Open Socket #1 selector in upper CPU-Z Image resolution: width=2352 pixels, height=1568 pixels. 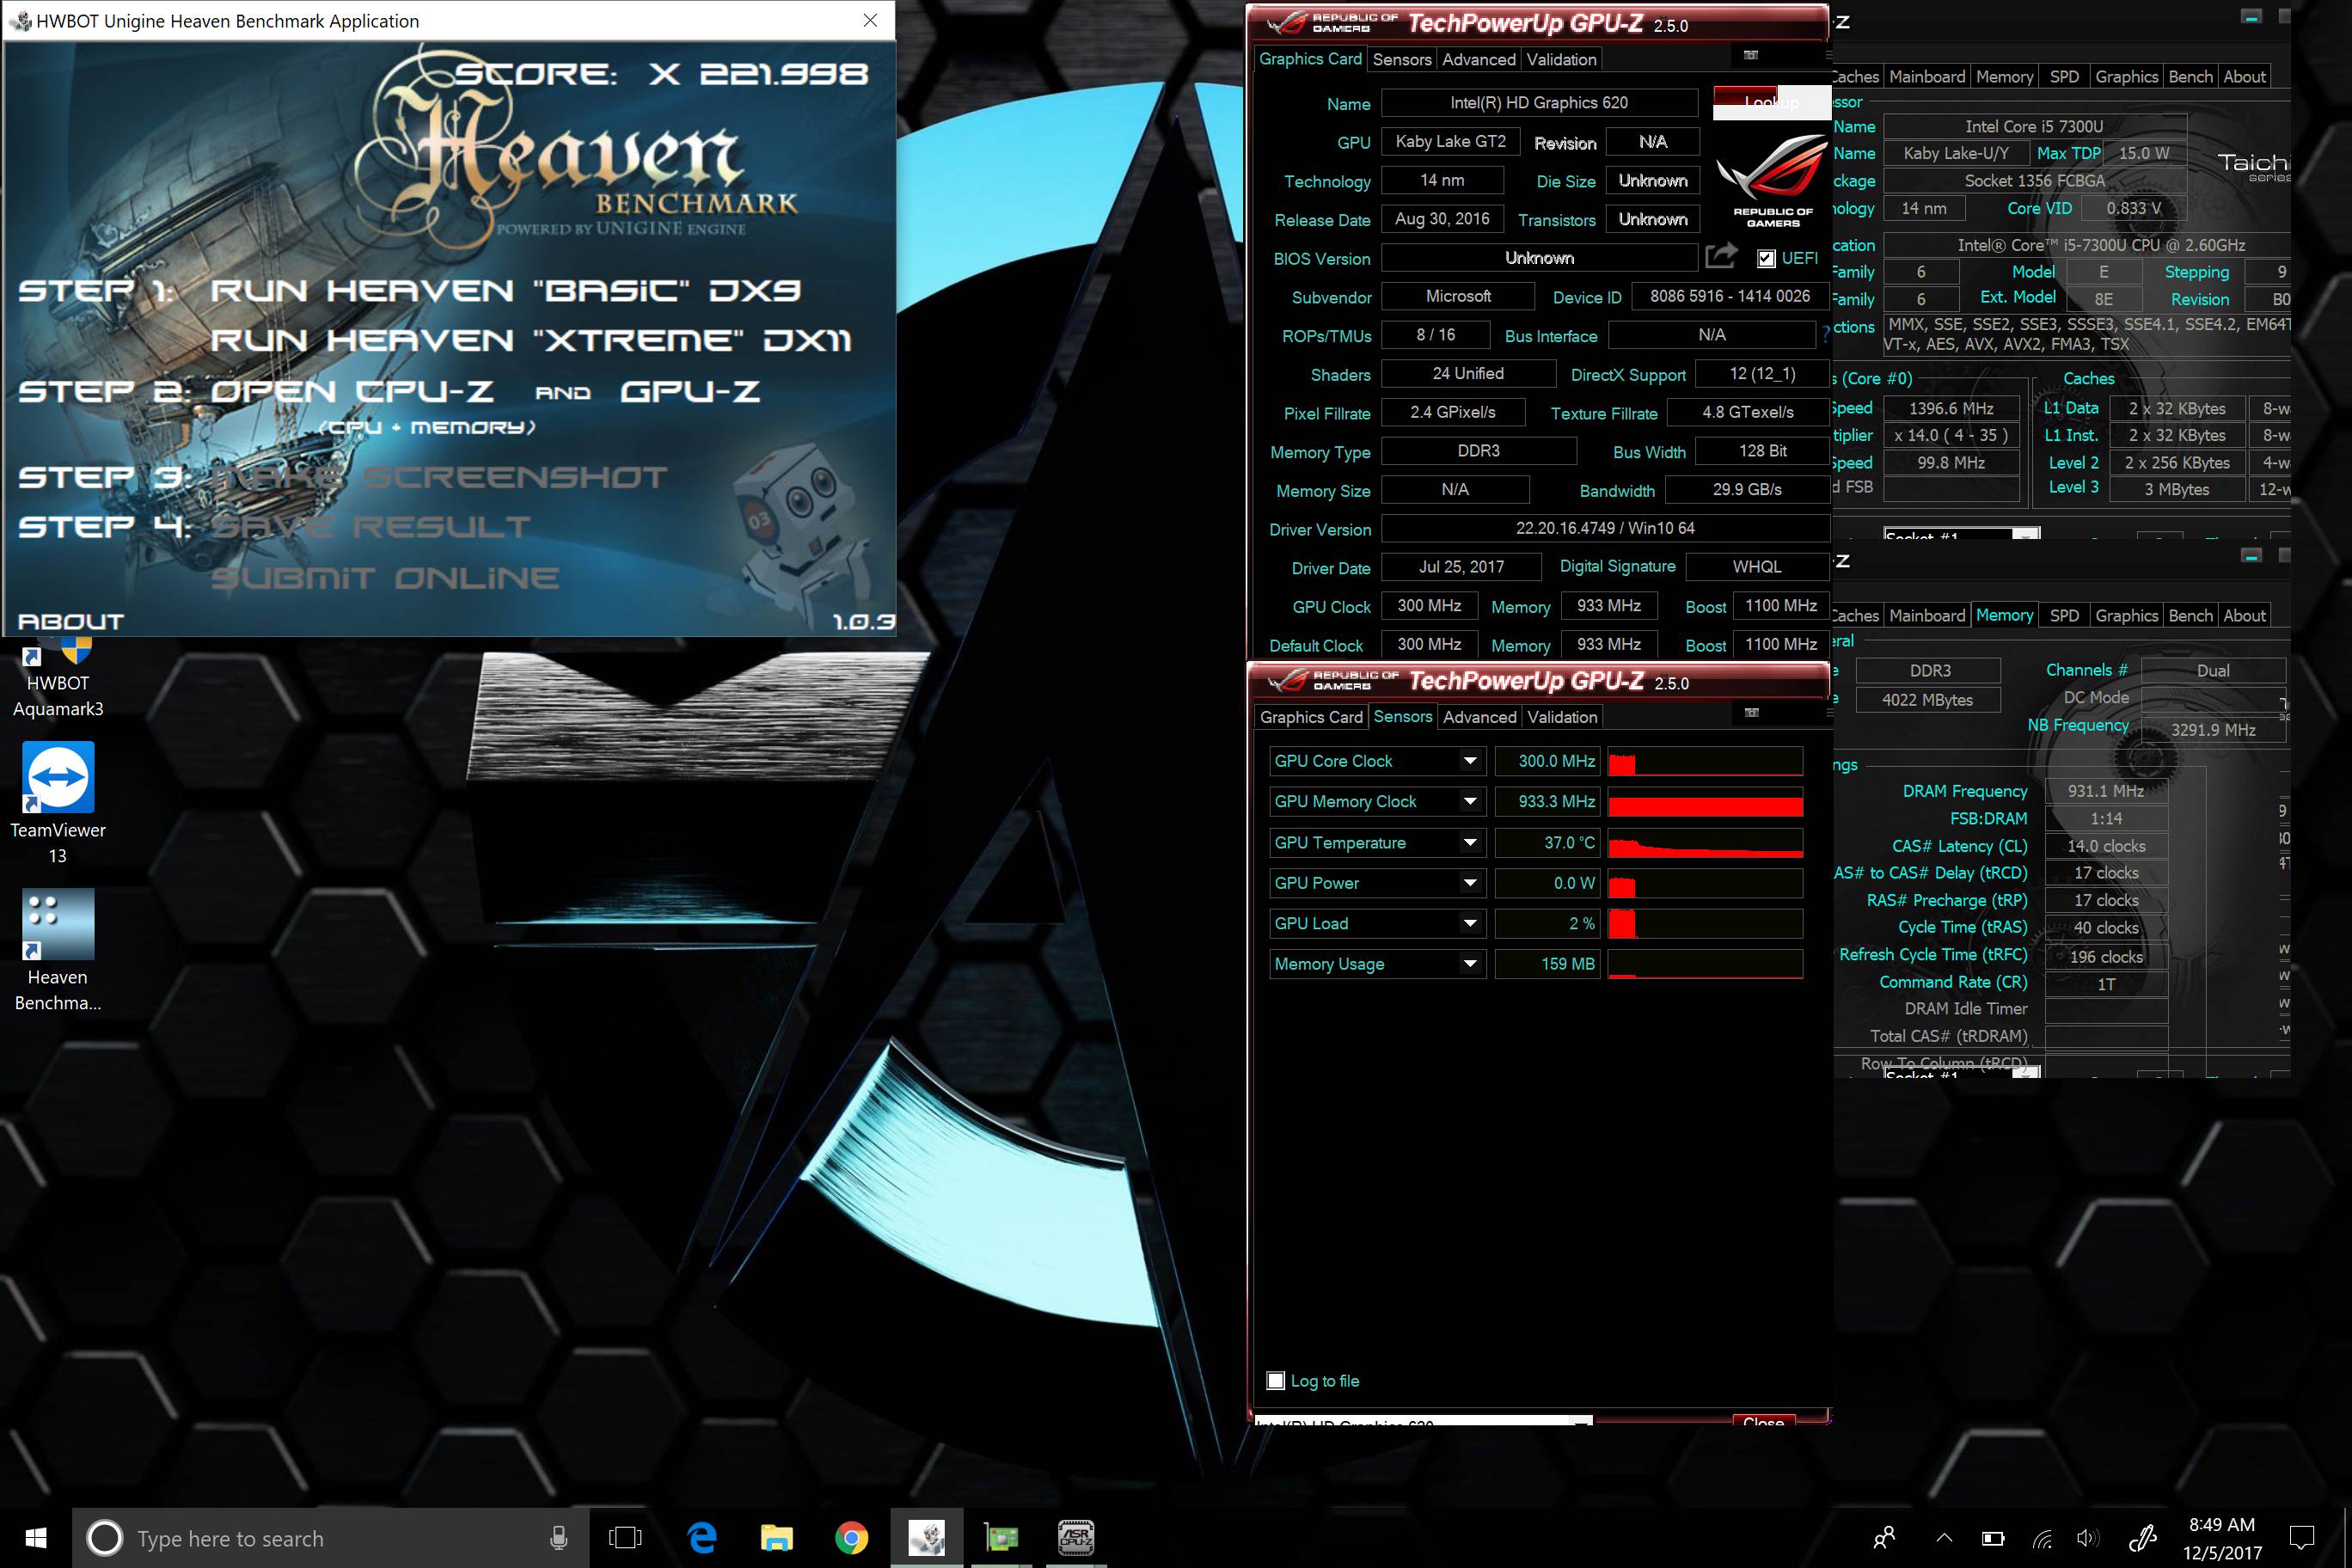(x=1961, y=534)
